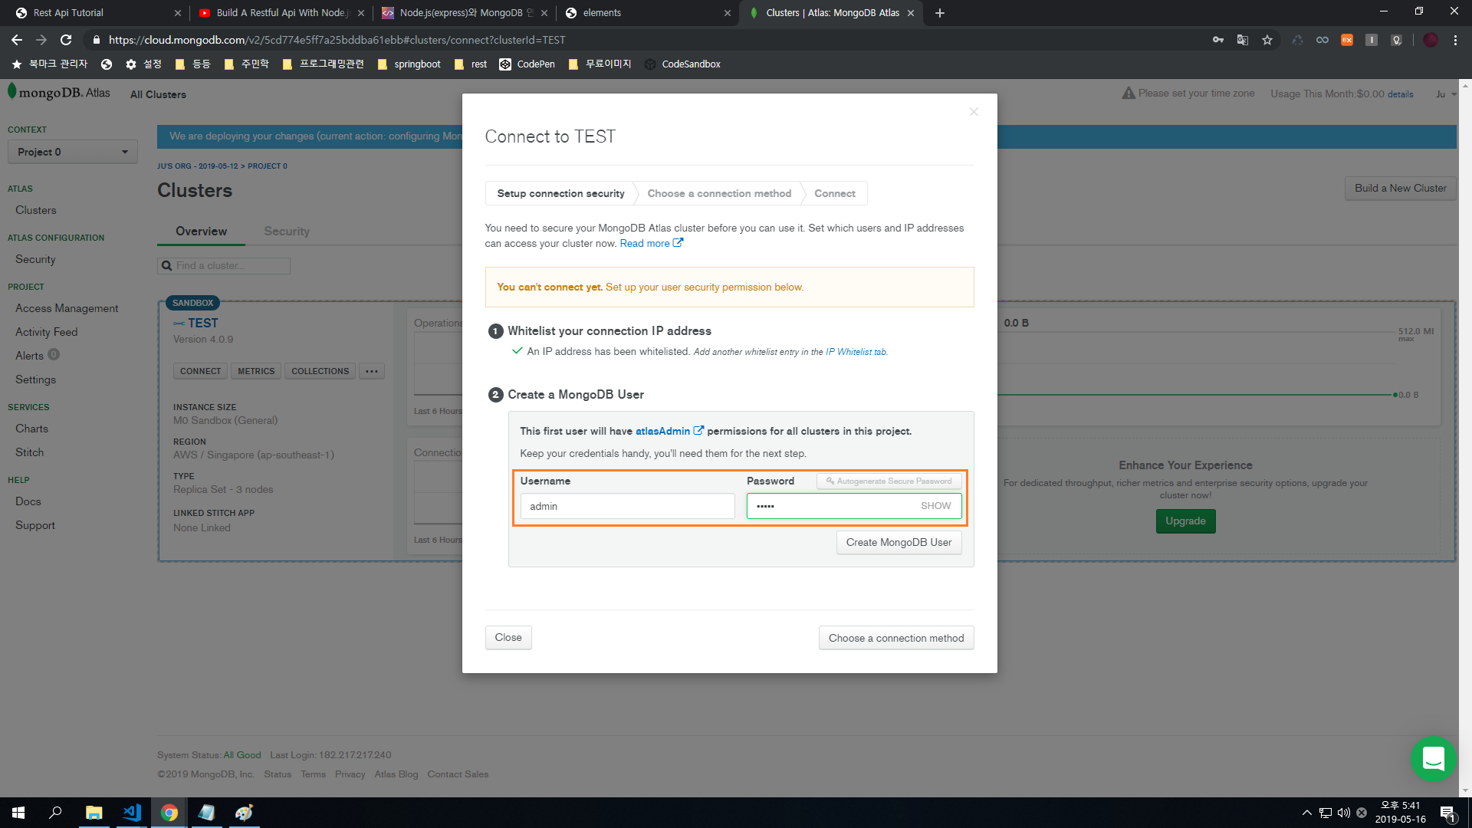Open Clusters in the Atlas sidebar
This screenshot has height=828, width=1472.
[x=36, y=210]
